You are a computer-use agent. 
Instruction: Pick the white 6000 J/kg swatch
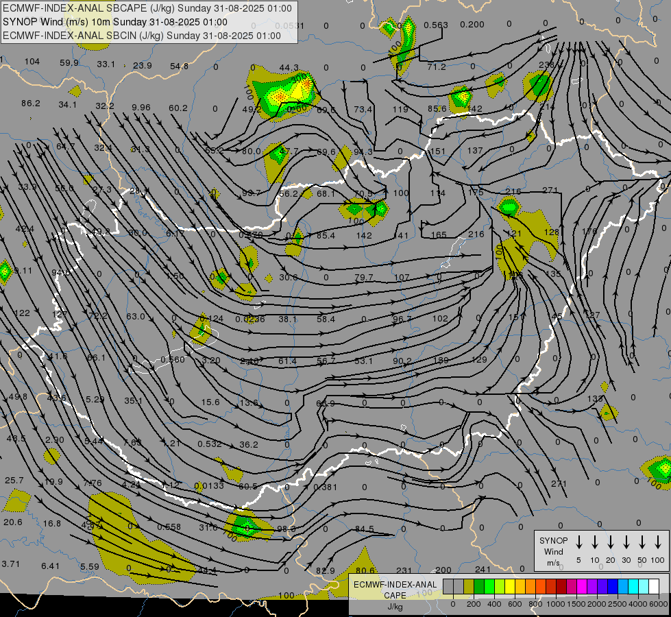653,587
